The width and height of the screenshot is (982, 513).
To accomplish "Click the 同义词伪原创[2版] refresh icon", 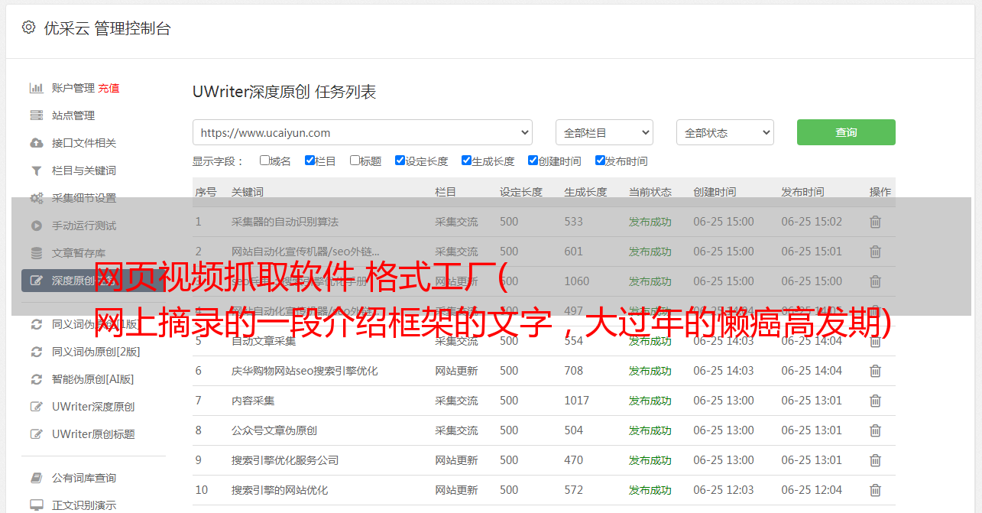I will (x=36, y=352).
